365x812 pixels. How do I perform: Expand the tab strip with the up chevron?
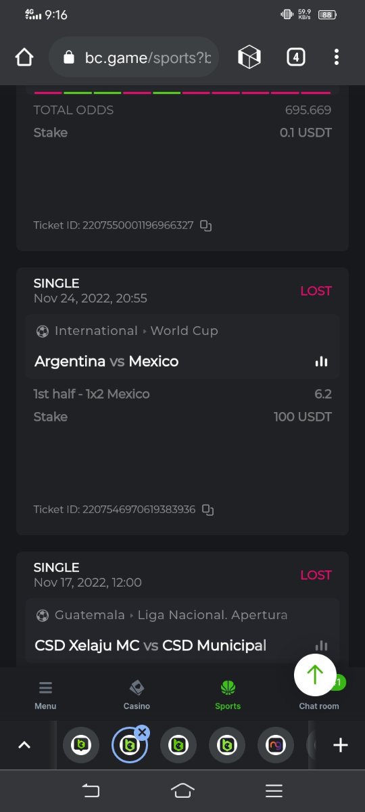24,745
